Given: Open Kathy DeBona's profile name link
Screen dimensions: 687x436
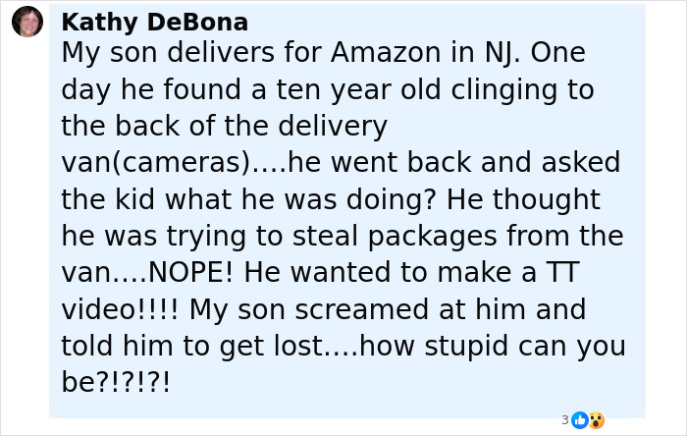Looking at the screenshot, I should point(154,22).
